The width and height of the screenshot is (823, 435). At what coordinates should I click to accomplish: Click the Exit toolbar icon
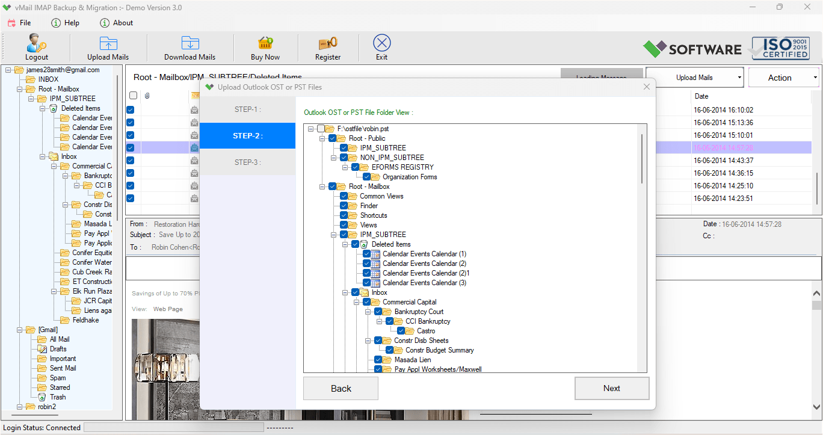pos(382,43)
